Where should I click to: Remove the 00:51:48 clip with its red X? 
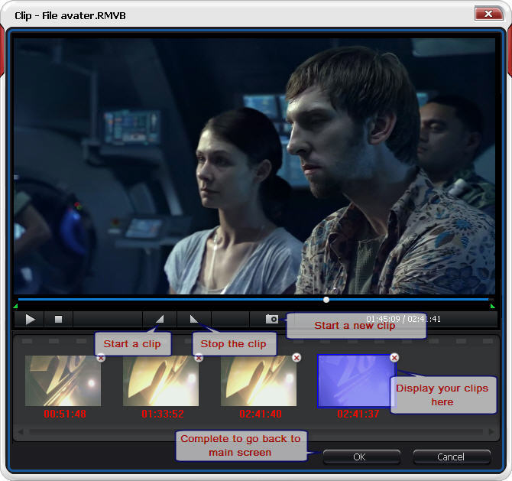coord(101,358)
